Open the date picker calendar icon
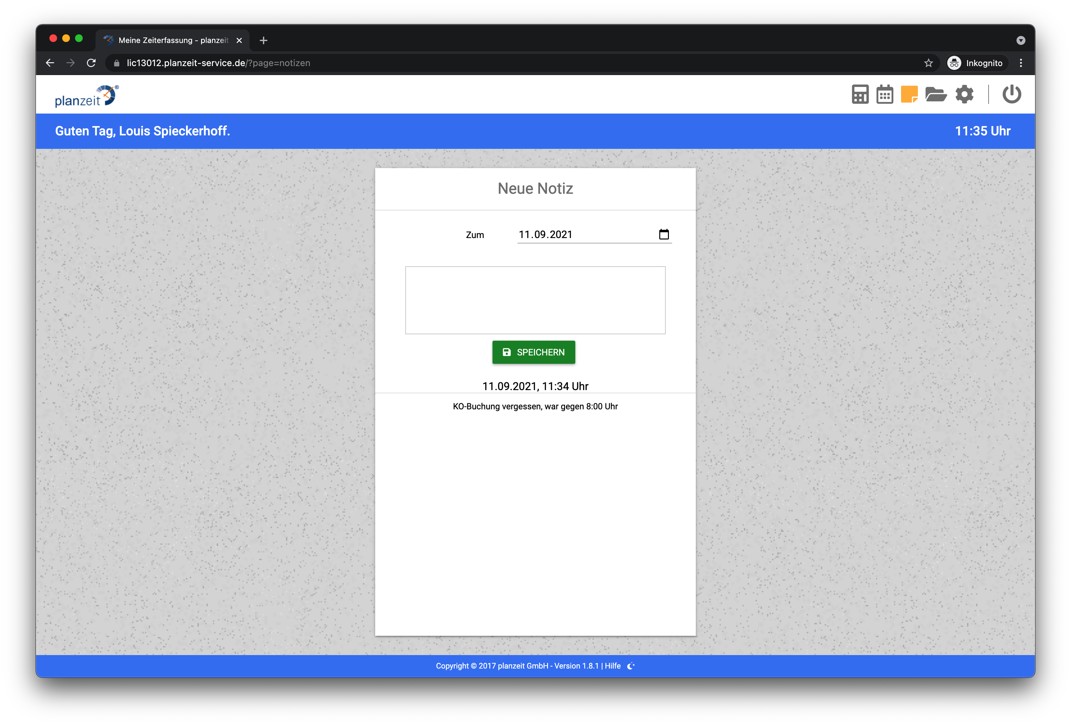The width and height of the screenshot is (1071, 725). (x=664, y=235)
